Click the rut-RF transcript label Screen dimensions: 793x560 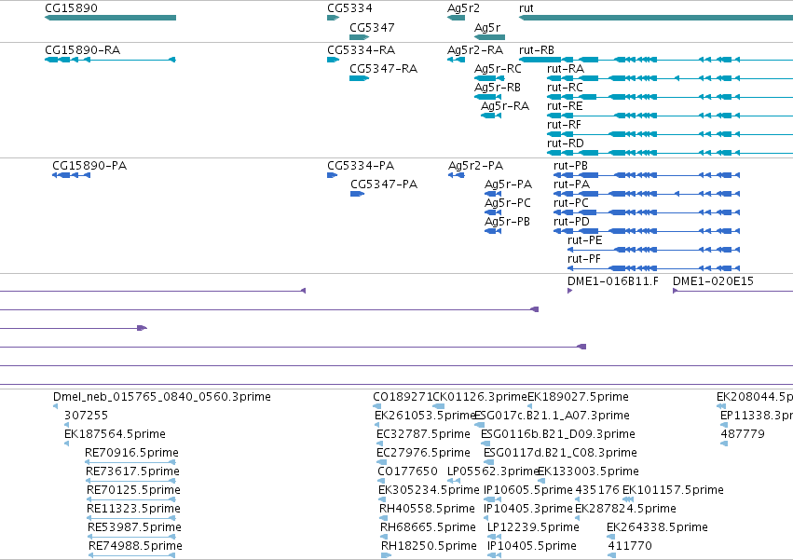coord(564,125)
